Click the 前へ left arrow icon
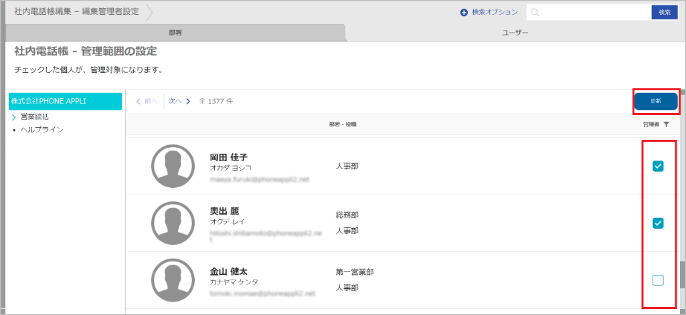The width and height of the screenshot is (686, 315). [139, 101]
